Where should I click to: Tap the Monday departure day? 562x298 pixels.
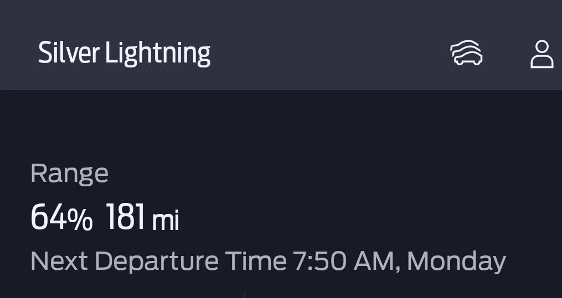[x=457, y=262]
